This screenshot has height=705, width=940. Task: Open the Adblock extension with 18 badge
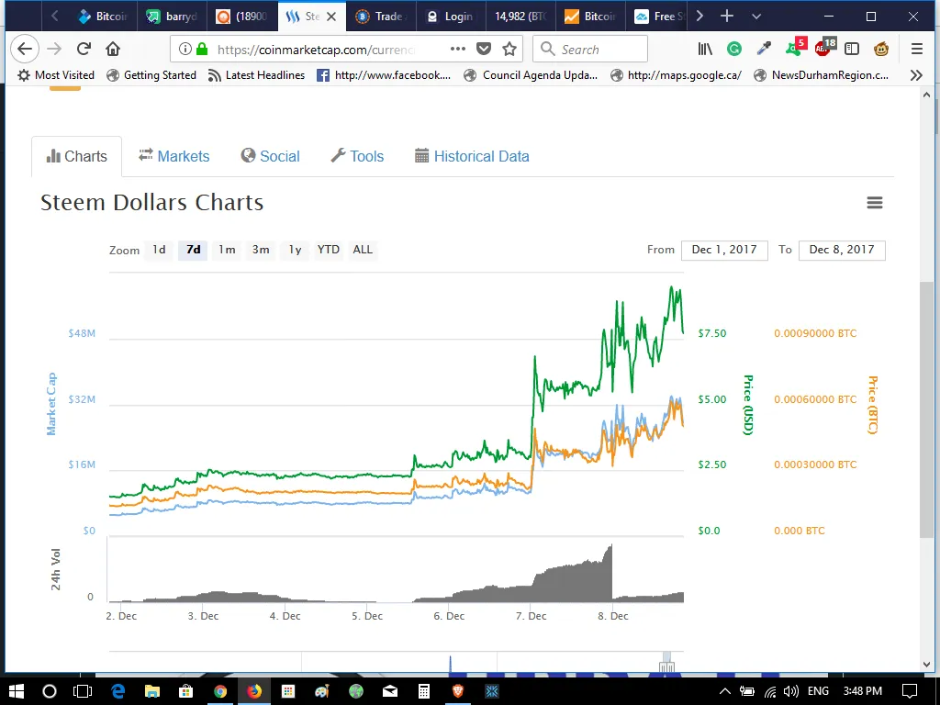(x=825, y=48)
